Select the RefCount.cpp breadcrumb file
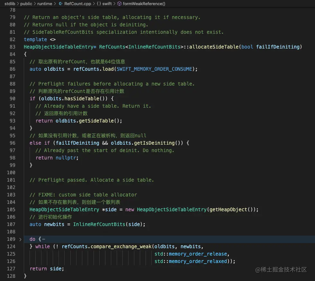 [x=78, y=4]
